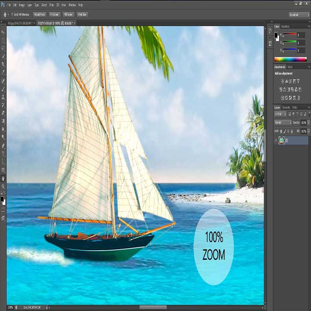
Task: Open the Essentials workspace dropdown
Action: (x=299, y=15)
